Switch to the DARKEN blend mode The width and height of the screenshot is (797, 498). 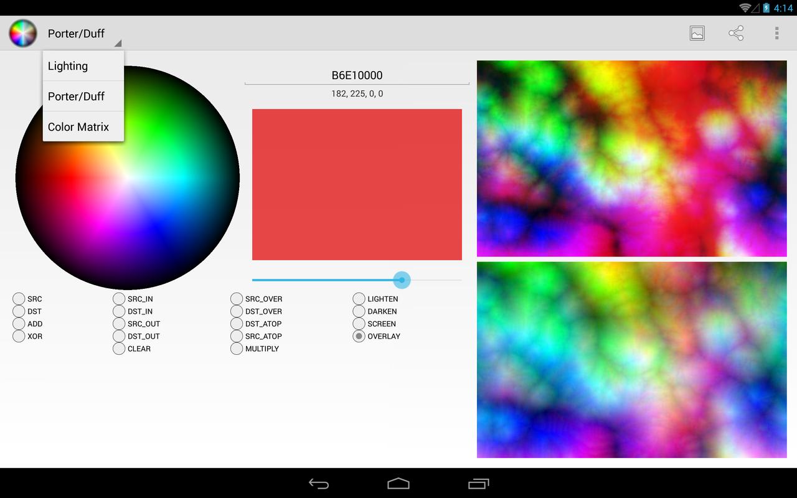tap(359, 311)
